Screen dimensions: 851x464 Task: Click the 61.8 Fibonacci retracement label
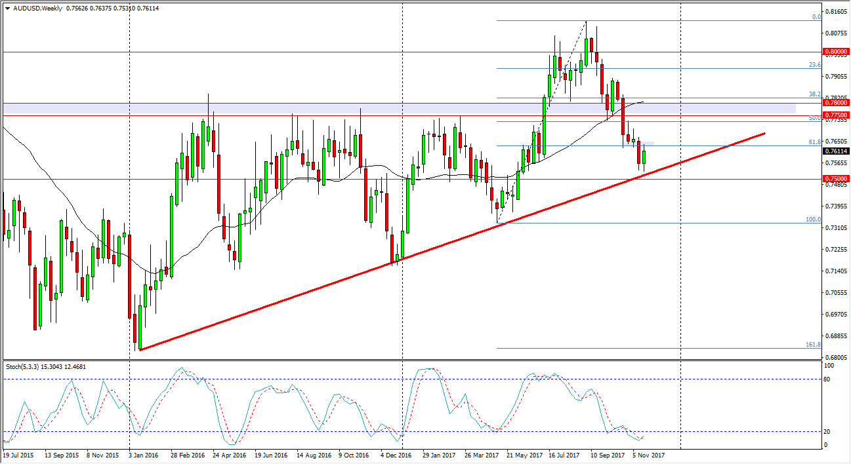pos(815,142)
